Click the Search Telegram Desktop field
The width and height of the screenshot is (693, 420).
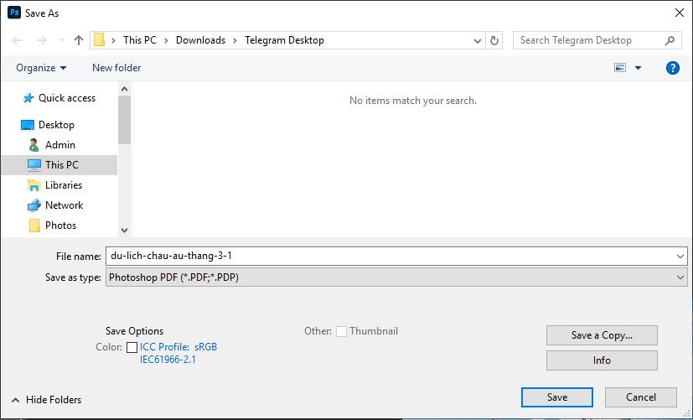[596, 40]
